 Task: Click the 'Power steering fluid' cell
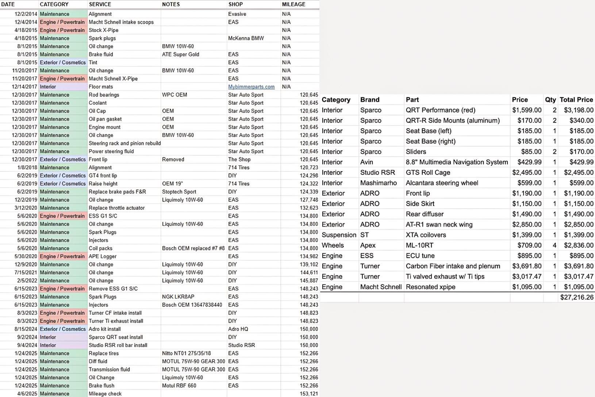click(x=124, y=152)
